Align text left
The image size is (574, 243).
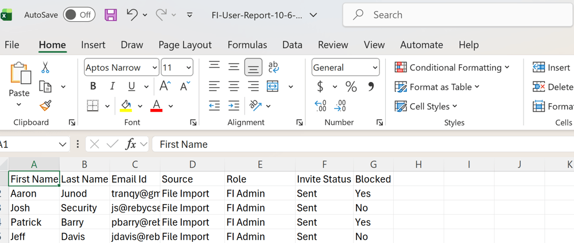pyautogui.click(x=215, y=87)
